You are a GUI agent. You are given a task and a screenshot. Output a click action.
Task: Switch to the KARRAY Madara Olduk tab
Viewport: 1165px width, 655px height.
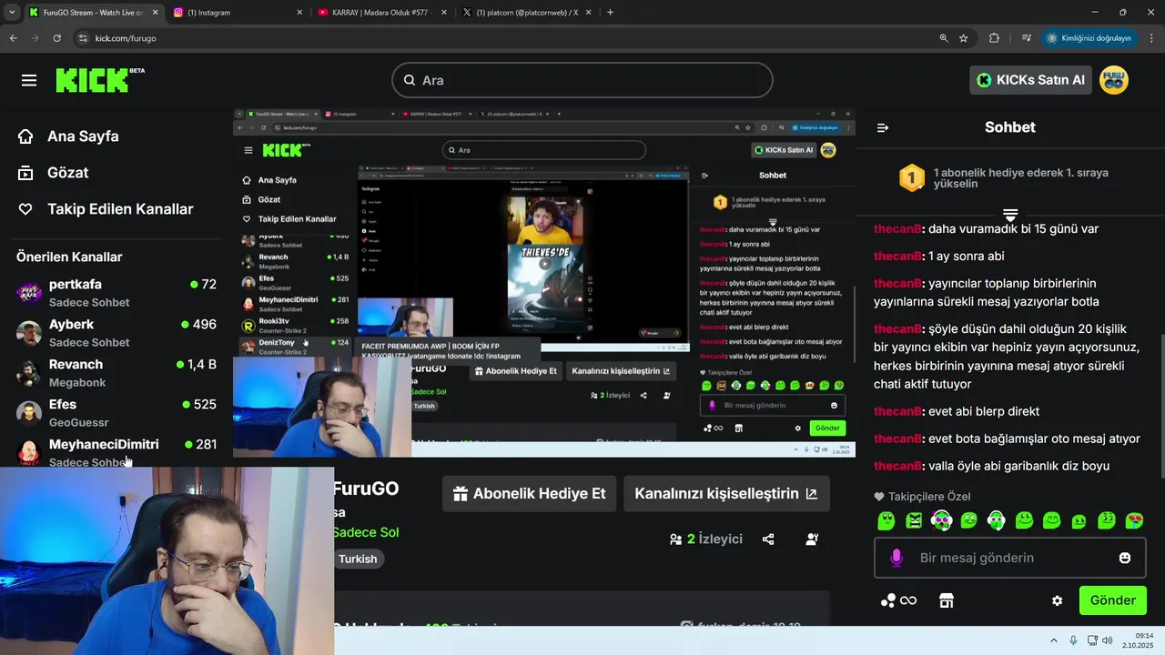[381, 13]
